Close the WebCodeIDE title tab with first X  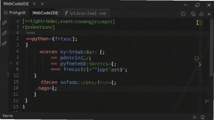pos(34,4)
